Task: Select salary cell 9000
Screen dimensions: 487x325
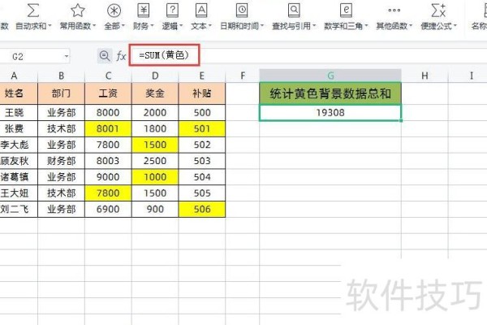Action: [x=108, y=177]
